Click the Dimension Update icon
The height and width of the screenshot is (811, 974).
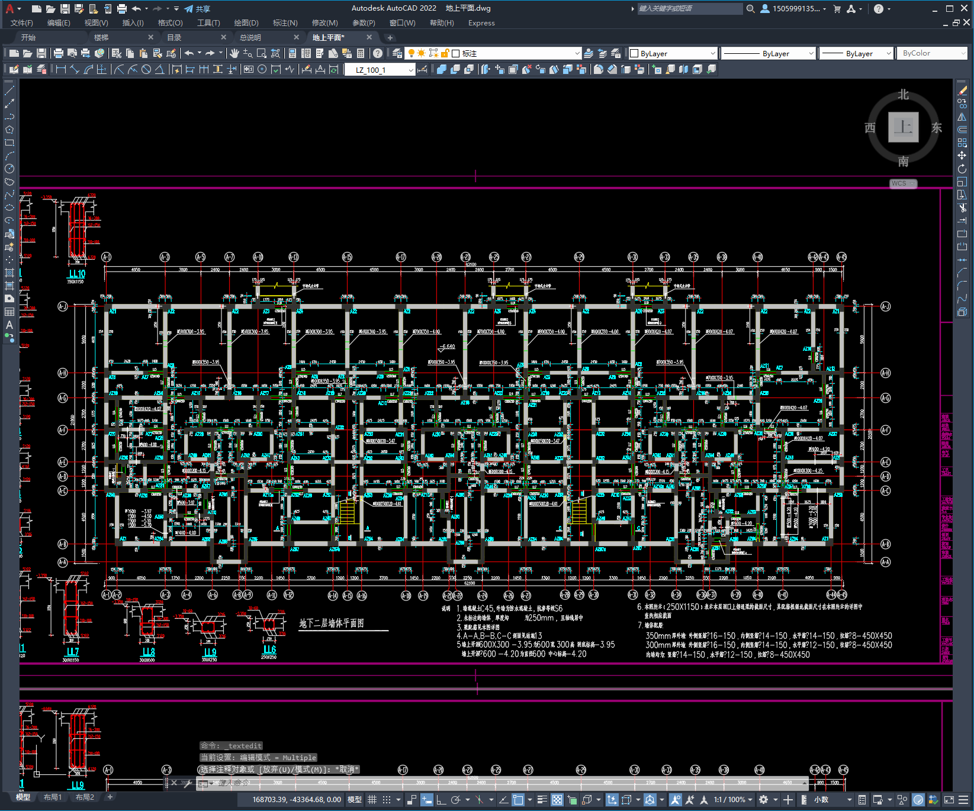point(334,69)
